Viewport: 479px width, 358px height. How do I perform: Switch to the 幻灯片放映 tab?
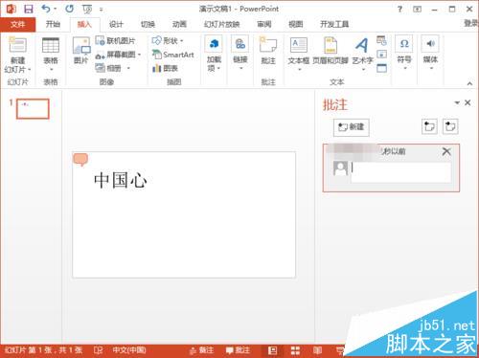pyautogui.click(x=222, y=24)
